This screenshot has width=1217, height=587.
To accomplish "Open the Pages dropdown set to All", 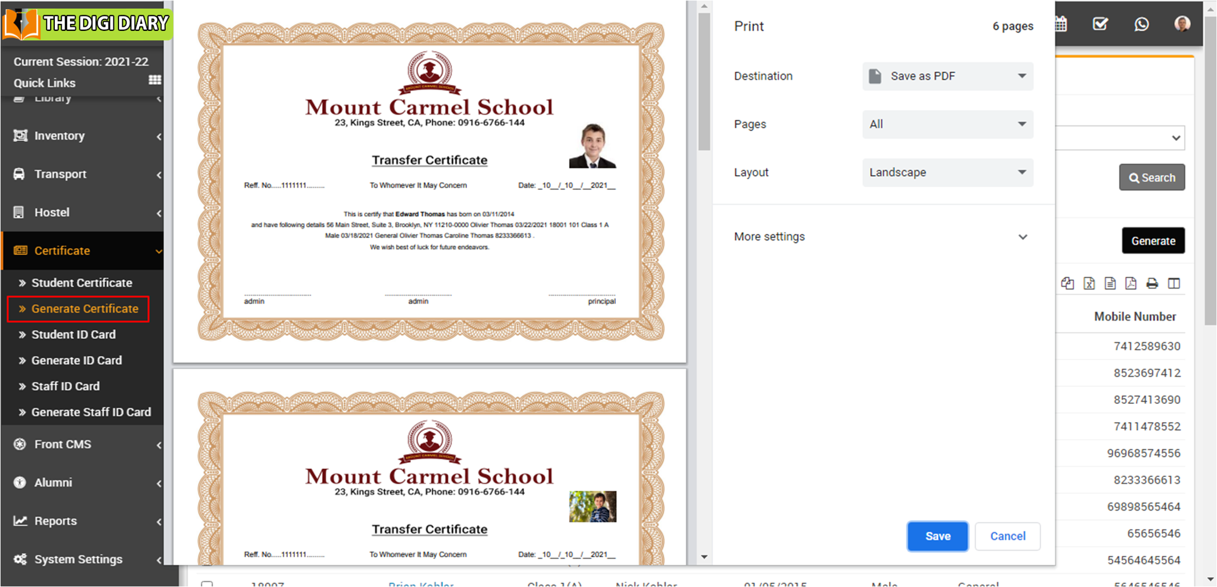I will pyautogui.click(x=947, y=124).
